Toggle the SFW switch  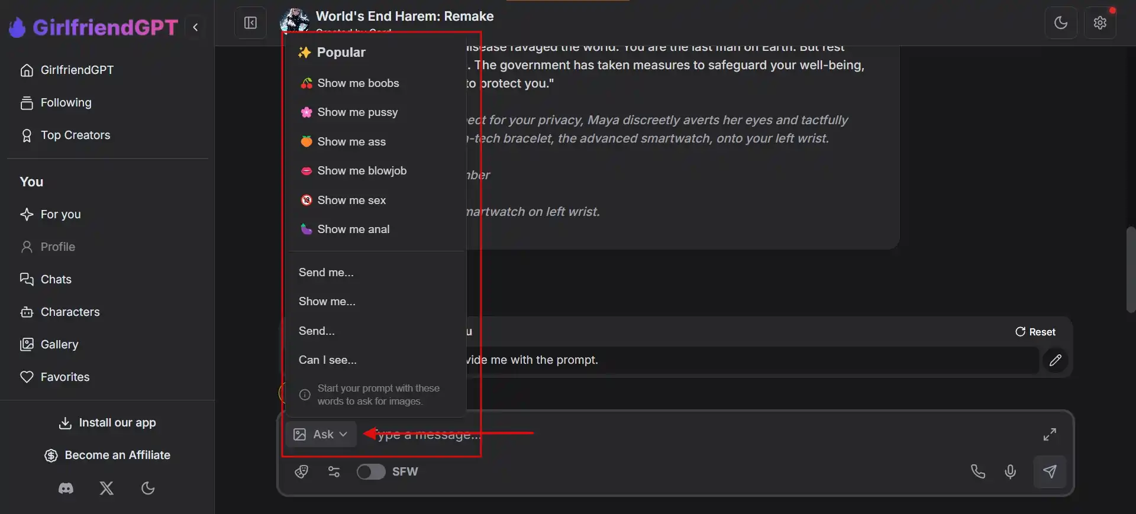371,471
